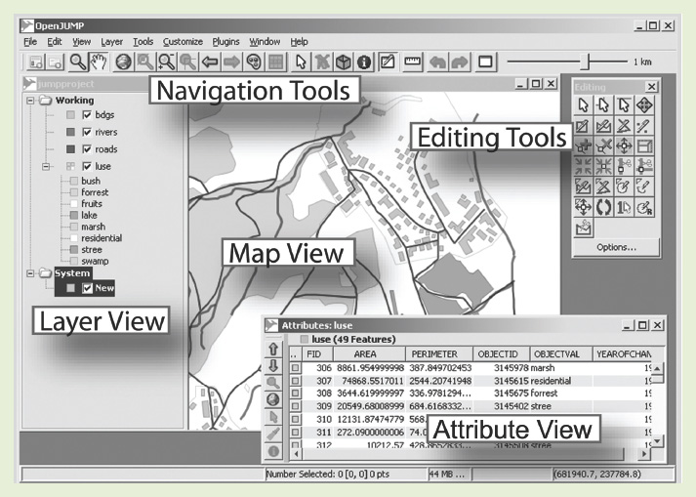Click the Undo arrow in toolbar
This screenshot has width=696, height=497.
point(438,62)
